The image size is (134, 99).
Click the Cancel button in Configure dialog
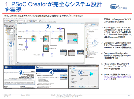(95, 86)
